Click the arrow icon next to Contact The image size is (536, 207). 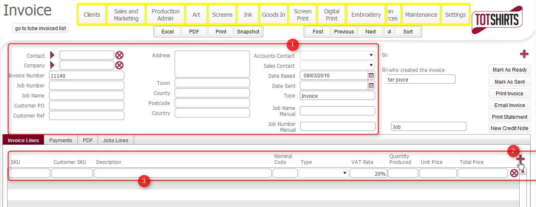coord(52,55)
